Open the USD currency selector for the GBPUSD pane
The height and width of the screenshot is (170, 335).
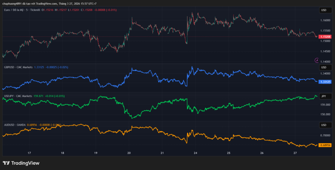(x=324, y=67)
